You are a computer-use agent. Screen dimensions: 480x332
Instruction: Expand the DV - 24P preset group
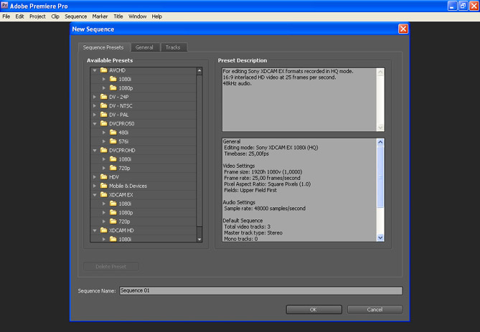94,97
